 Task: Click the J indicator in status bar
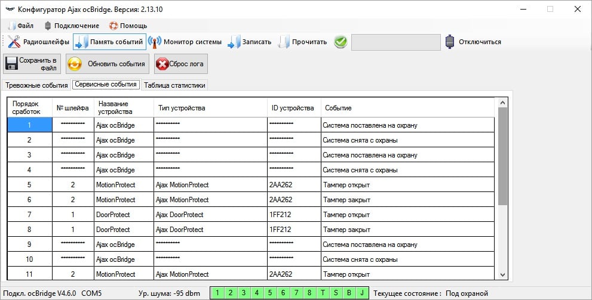tap(362, 293)
